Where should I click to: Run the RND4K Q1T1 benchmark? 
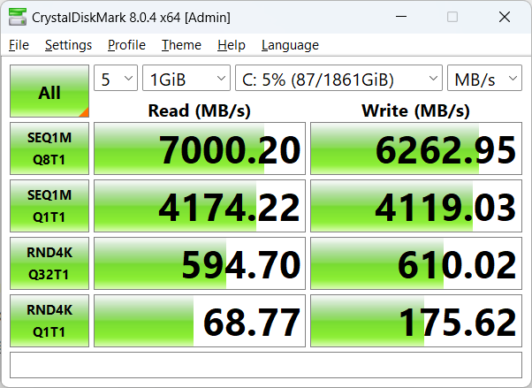49,321
